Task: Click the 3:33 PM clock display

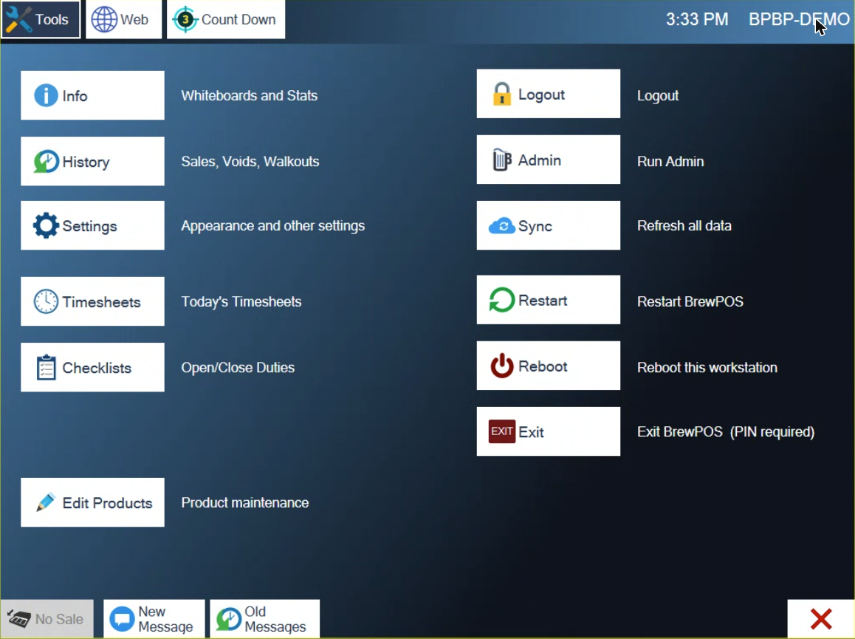Action: click(697, 20)
